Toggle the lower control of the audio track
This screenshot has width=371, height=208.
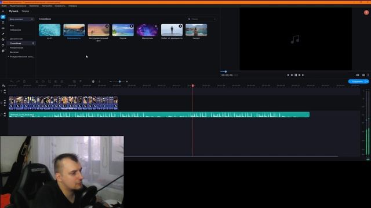coord(5,116)
